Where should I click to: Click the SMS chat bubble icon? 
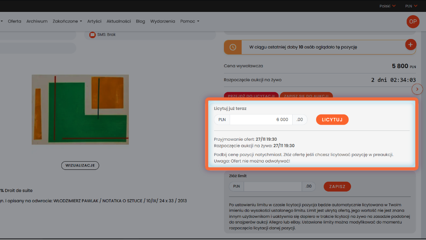click(92, 35)
